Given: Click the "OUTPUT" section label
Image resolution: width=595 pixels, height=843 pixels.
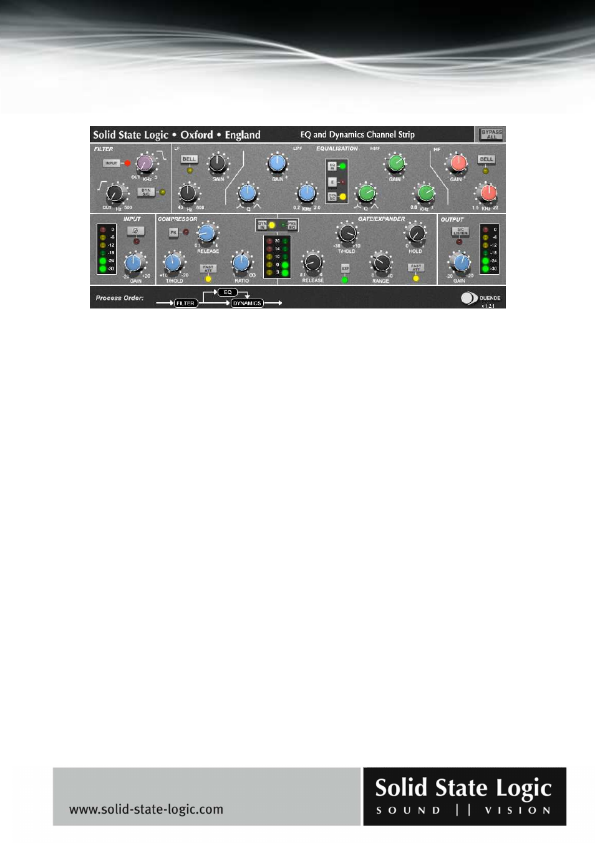Looking at the screenshot, I should (x=452, y=220).
